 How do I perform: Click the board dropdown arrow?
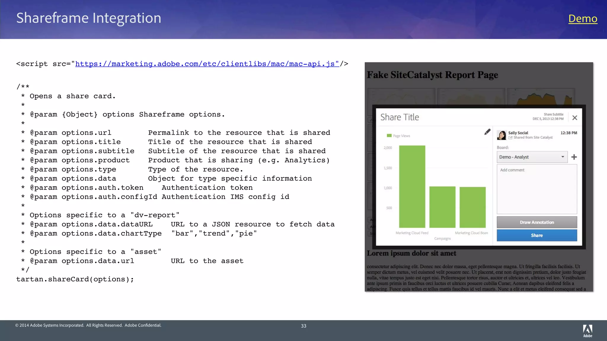pyautogui.click(x=563, y=157)
